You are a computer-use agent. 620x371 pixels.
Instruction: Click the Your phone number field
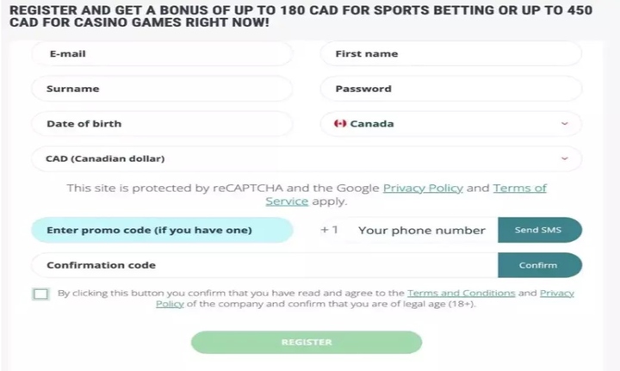point(422,230)
